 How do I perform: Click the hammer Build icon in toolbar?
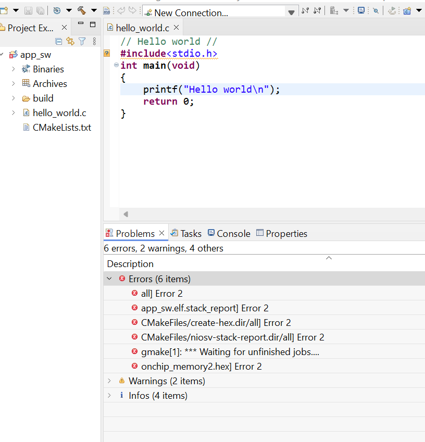82,10
